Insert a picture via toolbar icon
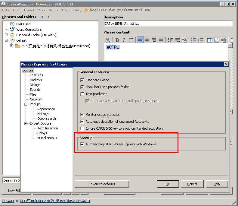This screenshot has height=206, width=238. 217,40
